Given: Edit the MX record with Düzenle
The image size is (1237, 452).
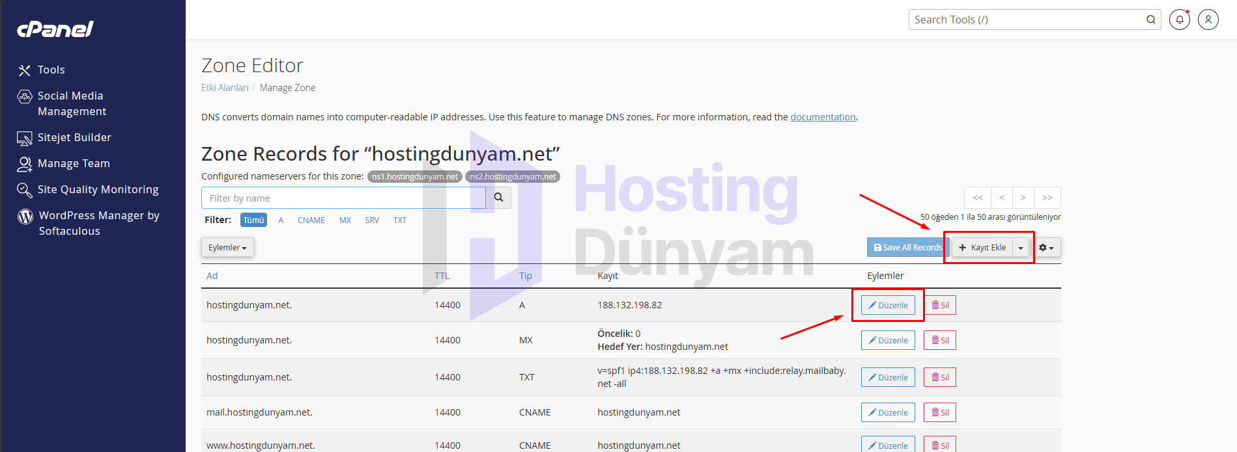Looking at the screenshot, I should click(888, 340).
